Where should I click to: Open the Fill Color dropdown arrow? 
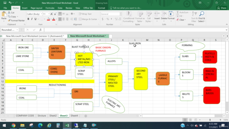point(51,19)
